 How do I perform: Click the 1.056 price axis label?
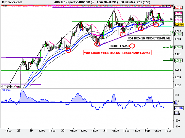(x=178, y=70)
